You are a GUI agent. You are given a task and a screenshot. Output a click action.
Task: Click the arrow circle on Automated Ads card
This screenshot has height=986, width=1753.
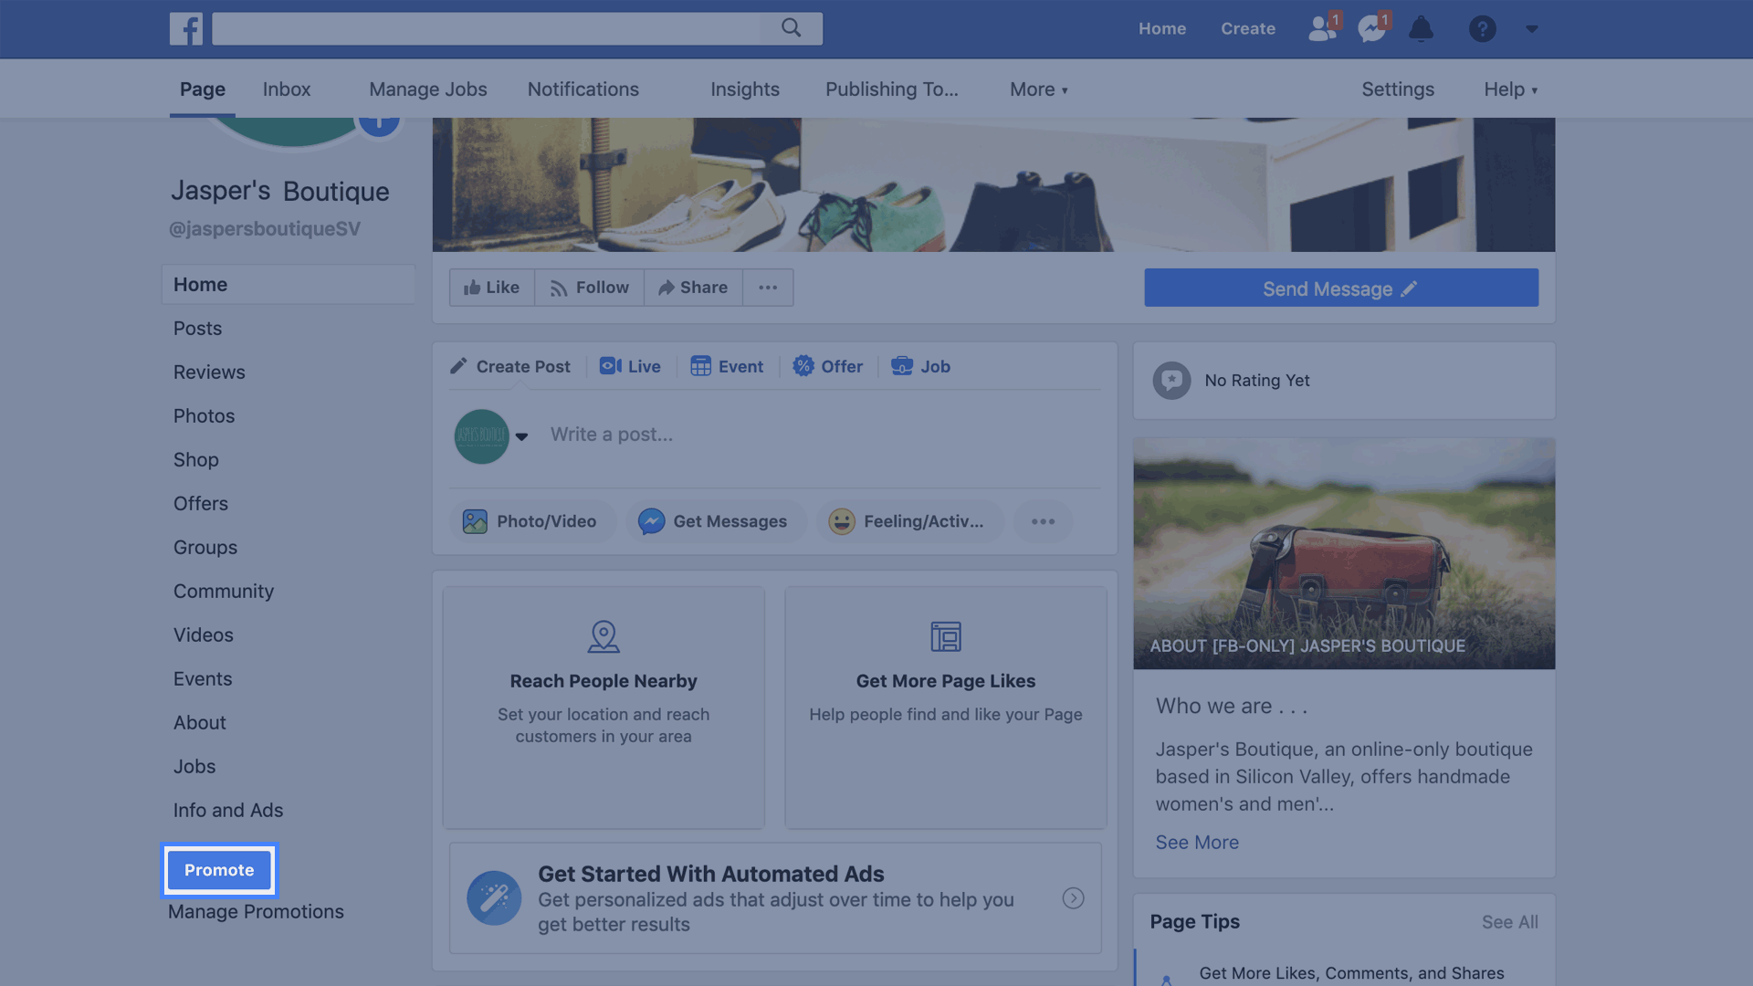point(1074,898)
